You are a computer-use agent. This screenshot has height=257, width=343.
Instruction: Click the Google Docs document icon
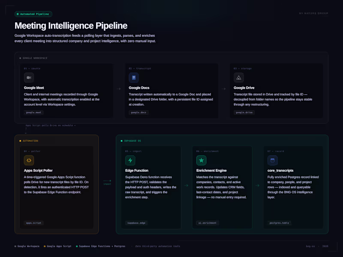coord(134,78)
